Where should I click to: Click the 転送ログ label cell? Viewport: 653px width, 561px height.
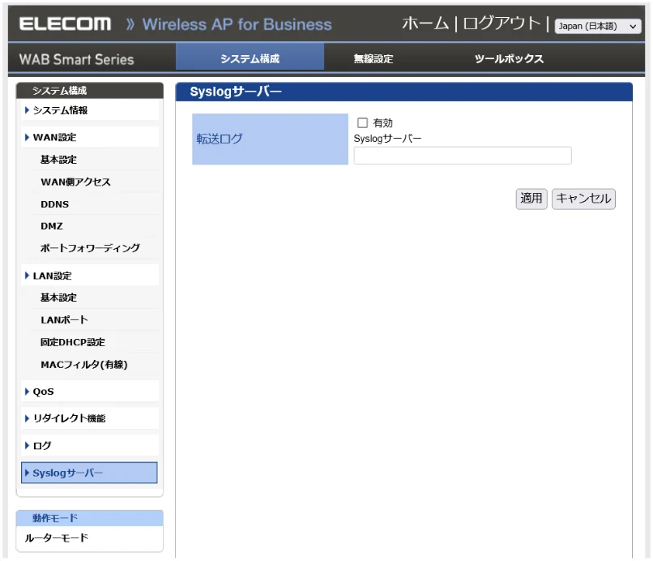tap(270, 139)
